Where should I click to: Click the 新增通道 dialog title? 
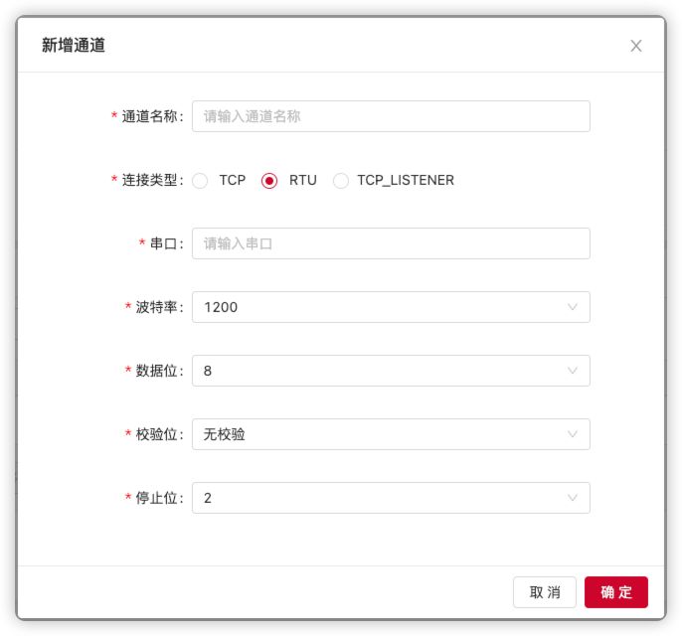click(x=74, y=46)
